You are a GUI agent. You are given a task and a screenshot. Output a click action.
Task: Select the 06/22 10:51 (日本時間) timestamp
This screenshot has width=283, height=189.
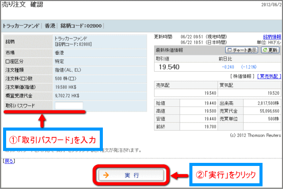point(204,43)
